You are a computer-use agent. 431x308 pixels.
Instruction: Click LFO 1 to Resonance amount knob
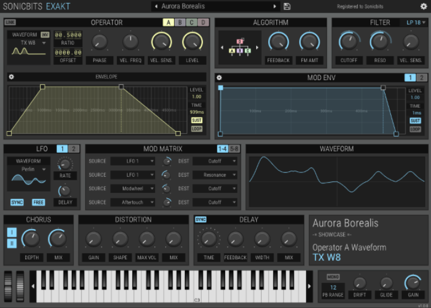click(166, 175)
